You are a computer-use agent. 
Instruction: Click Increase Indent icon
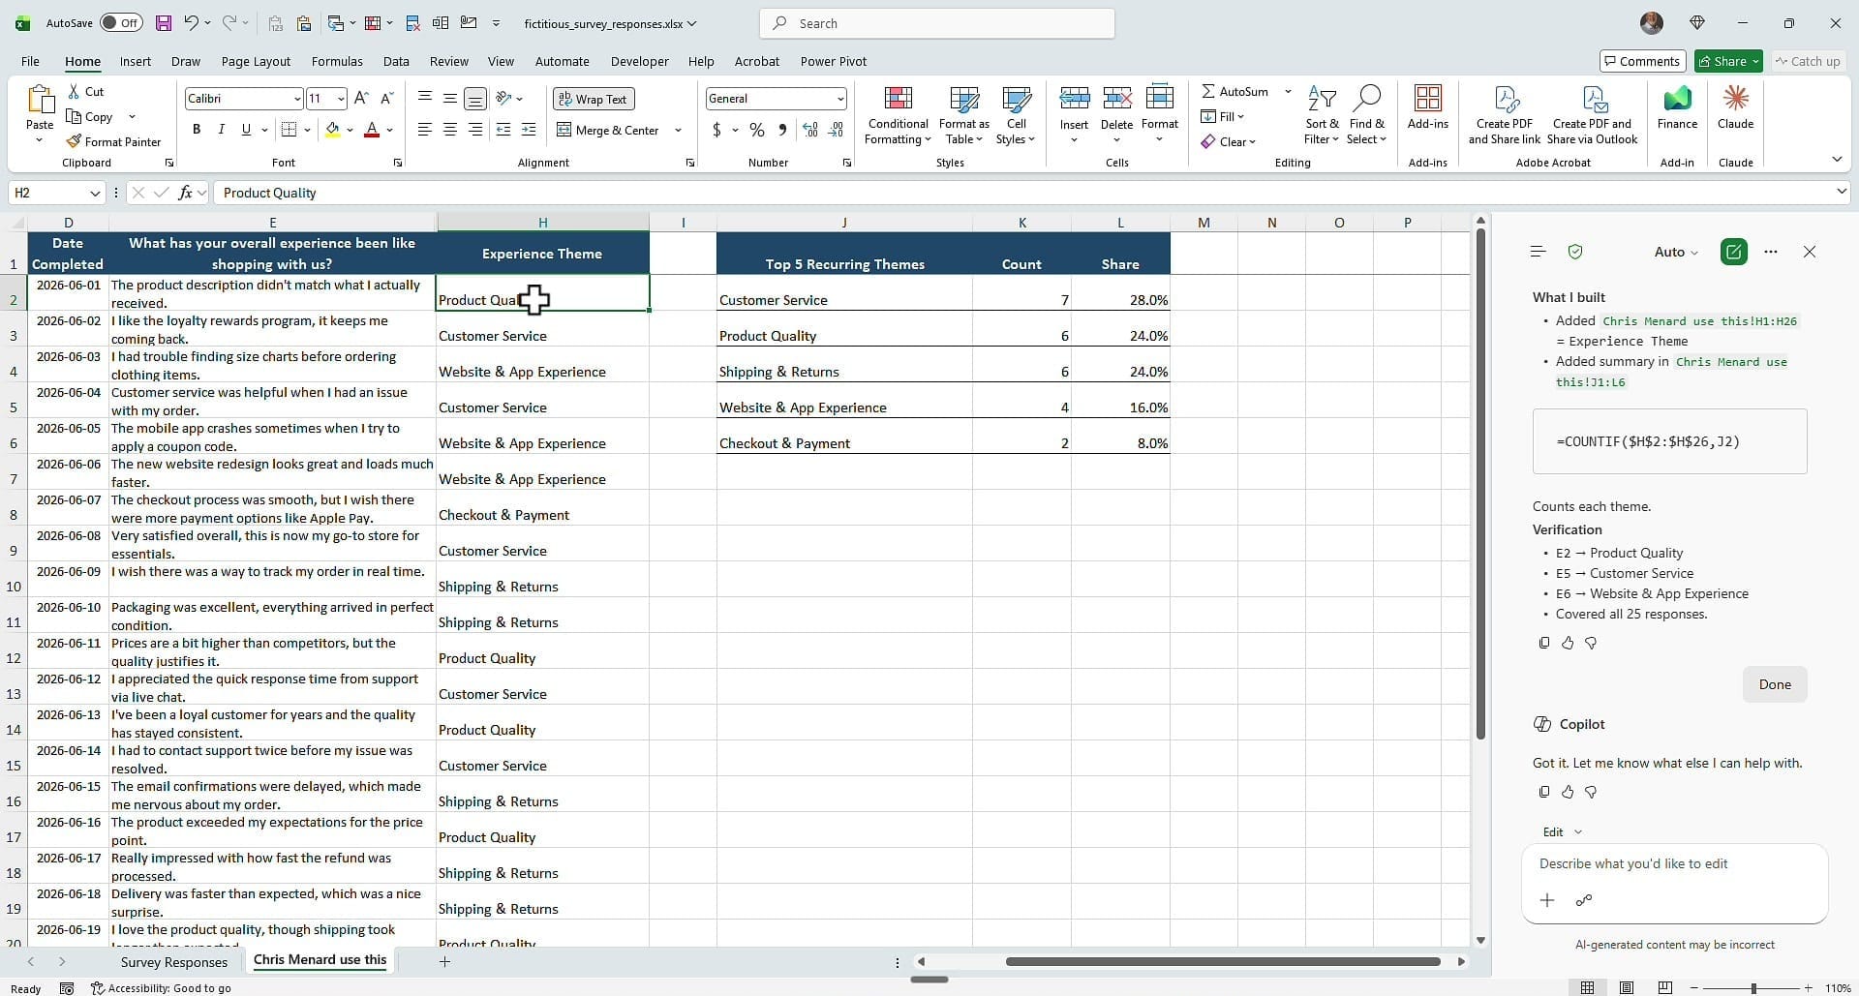point(529,130)
